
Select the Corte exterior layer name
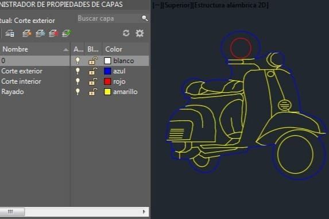click(22, 71)
